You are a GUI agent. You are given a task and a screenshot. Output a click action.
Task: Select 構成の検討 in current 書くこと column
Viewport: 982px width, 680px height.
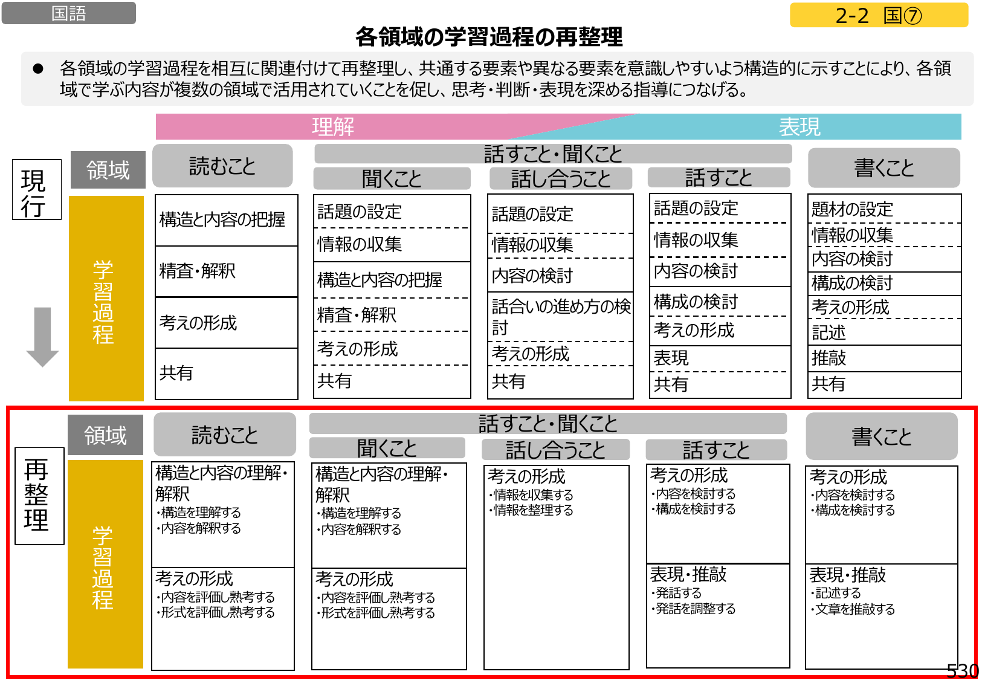[852, 283]
